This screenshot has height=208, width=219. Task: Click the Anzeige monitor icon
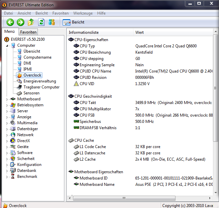coord(13,117)
